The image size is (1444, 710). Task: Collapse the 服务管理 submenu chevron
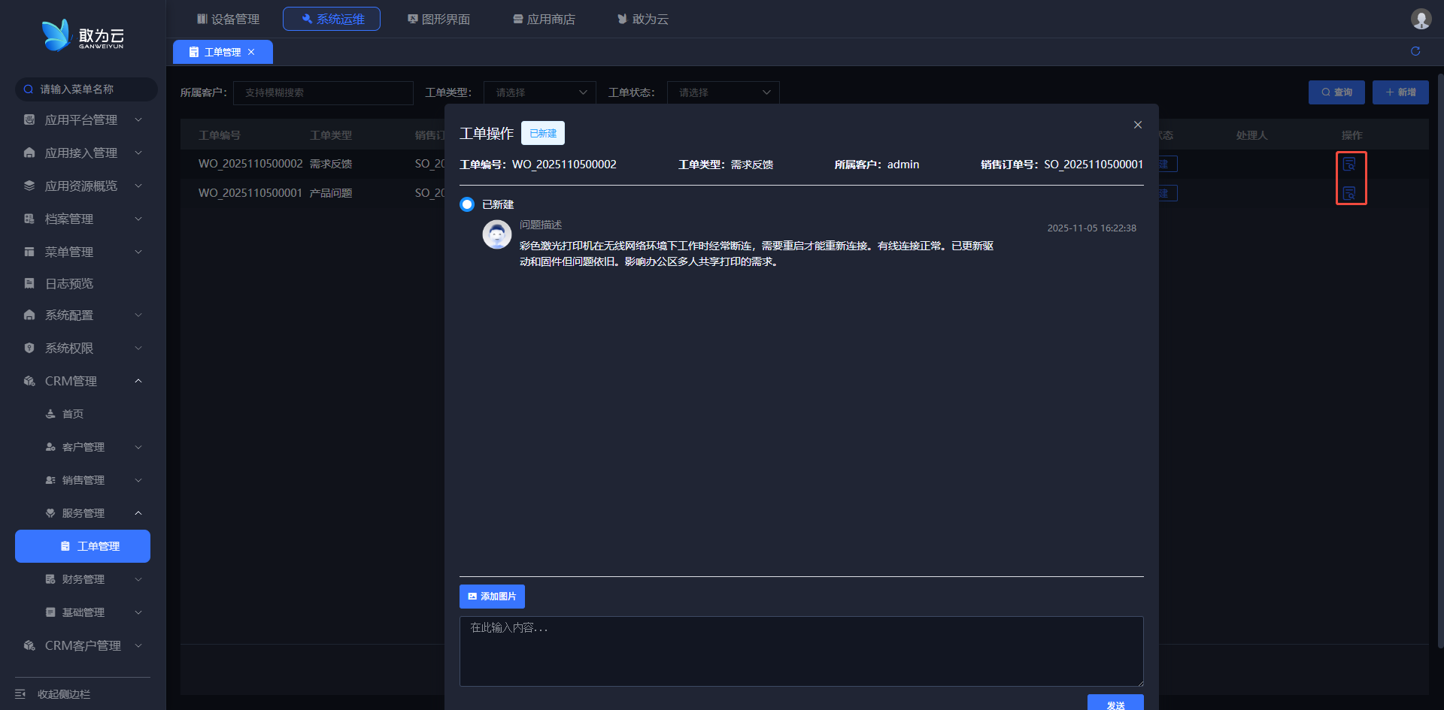click(138, 513)
